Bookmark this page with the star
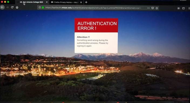190x103 pixels. pos(157,8)
